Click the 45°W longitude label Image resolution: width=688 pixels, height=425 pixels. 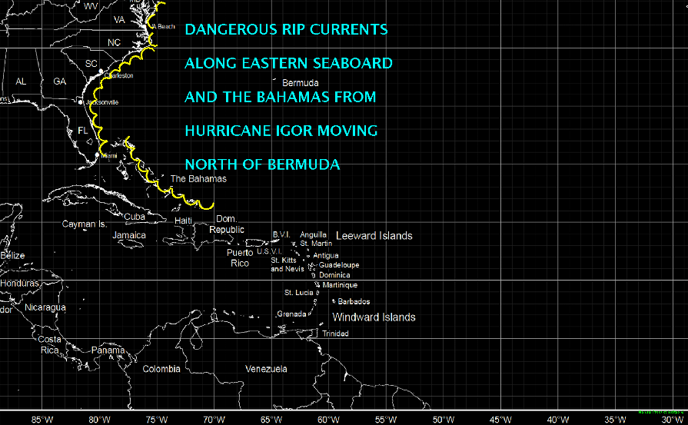point(500,420)
